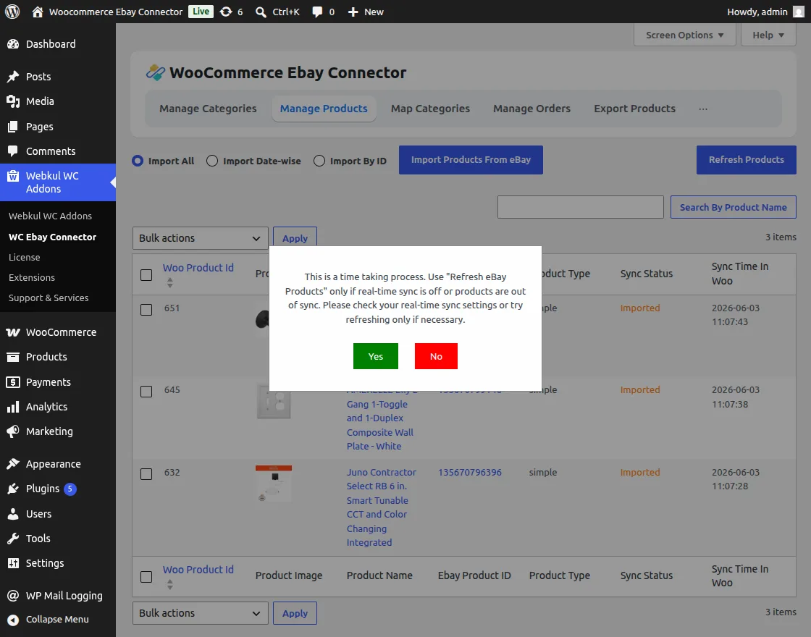Check the checkbox for product 651
The height and width of the screenshot is (637, 811).
click(146, 310)
